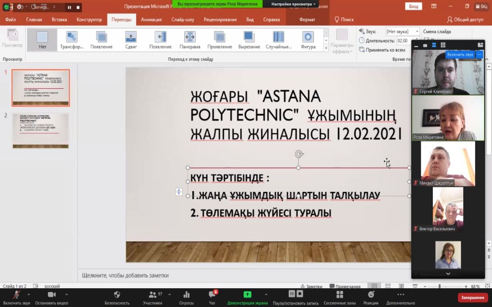492x307 pixels.
Task: Expand more participants chevron in video panel
Action: (x=448, y=274)
